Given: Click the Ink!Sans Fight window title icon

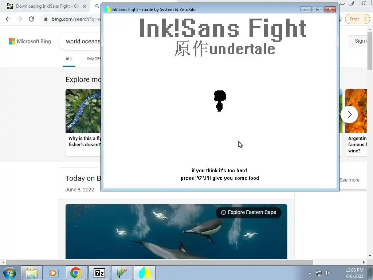Looking at the screenshot, I should 107,9.
